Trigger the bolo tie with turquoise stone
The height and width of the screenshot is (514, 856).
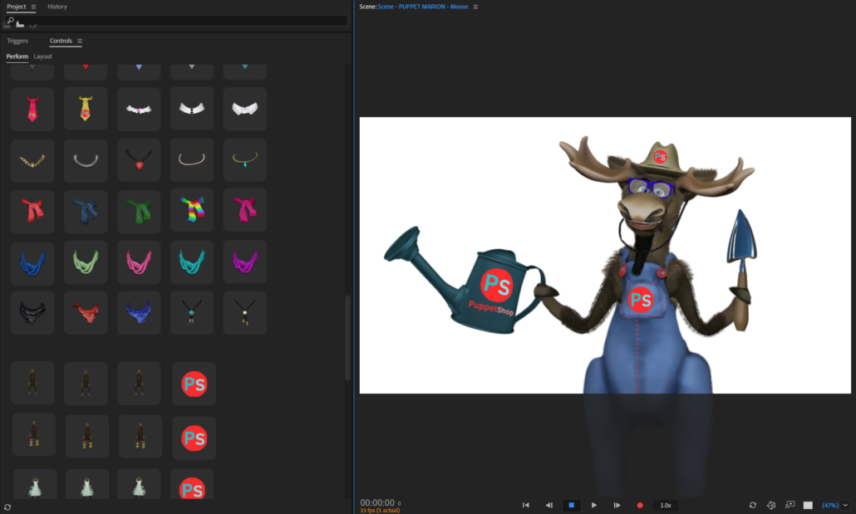click(x=192, y=313)
